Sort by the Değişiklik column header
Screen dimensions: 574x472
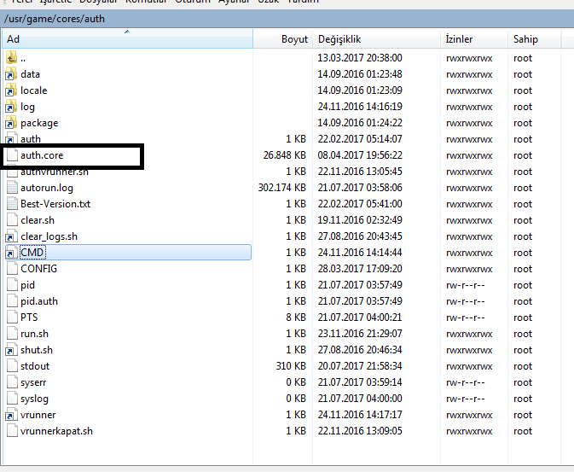tap(377, 39)
